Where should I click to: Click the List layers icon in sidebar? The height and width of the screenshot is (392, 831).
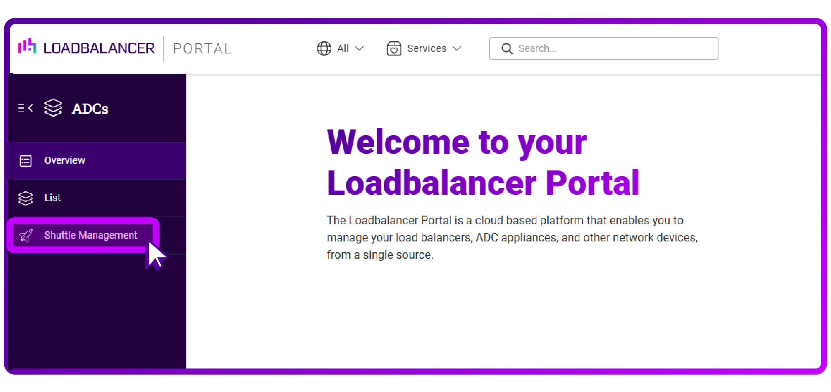point(26,198)
